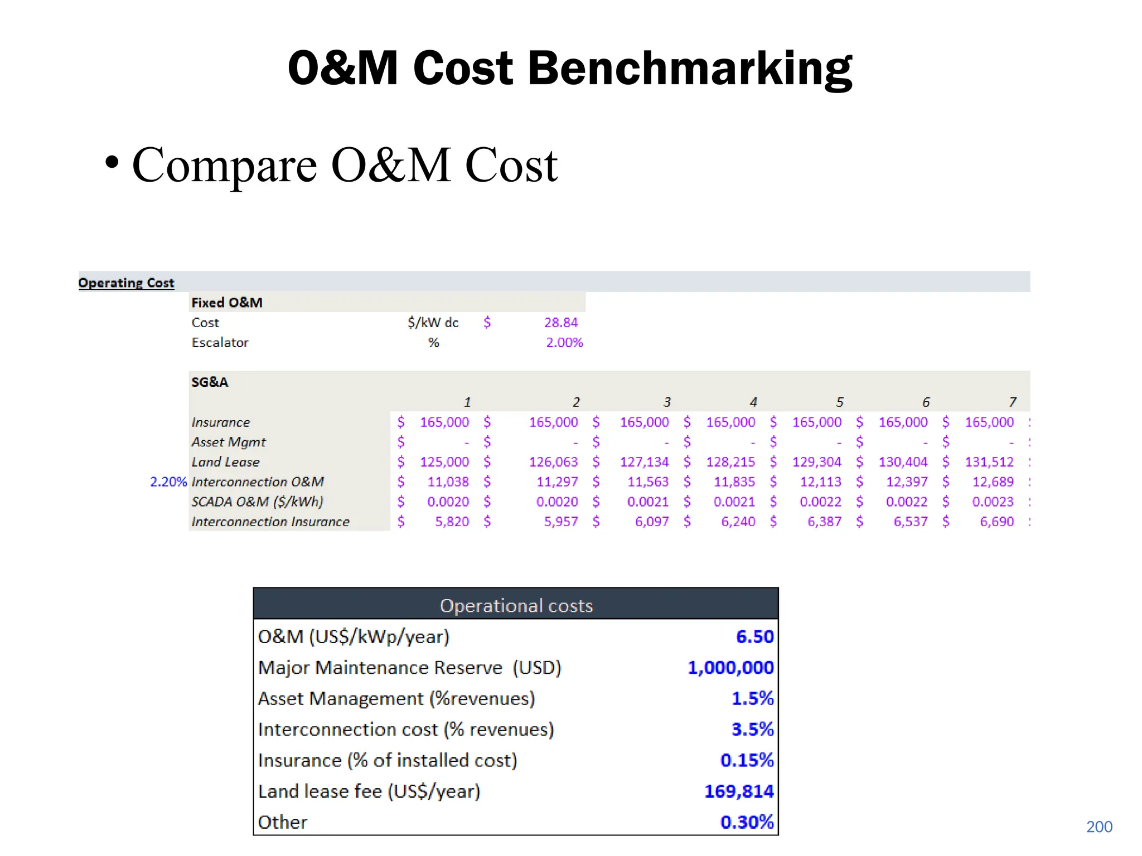Click the O&M value '6.50'
The height and width of the screenshot is (856, 1142).
pyautogui.click(x=755, y=637)
